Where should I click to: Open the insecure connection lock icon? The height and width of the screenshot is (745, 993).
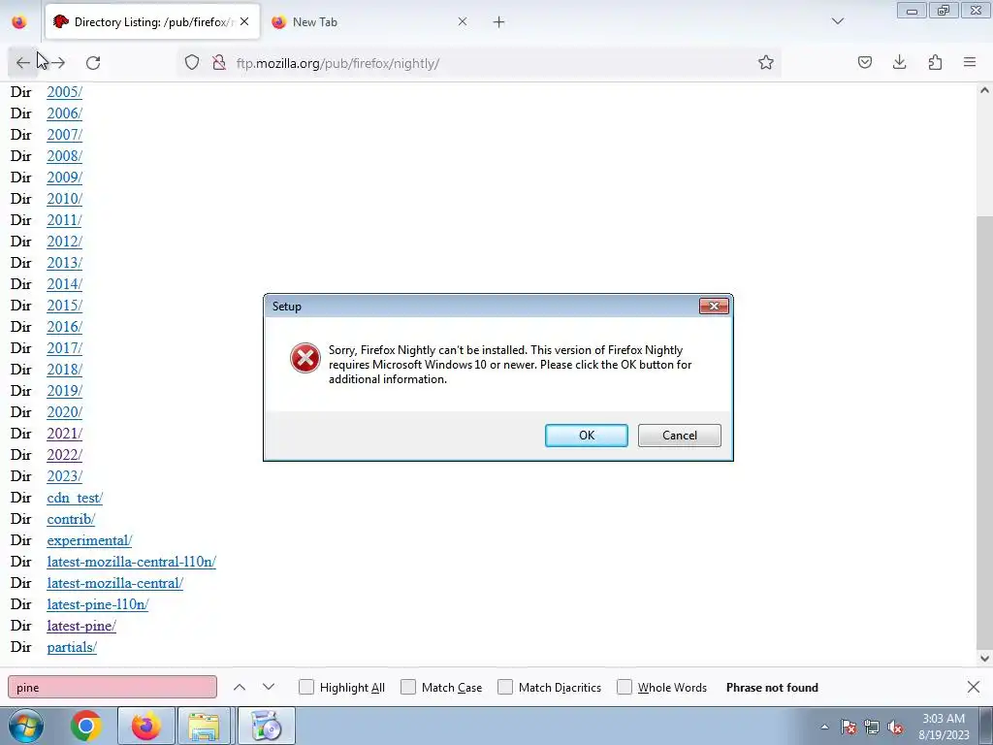pos(219,63)
